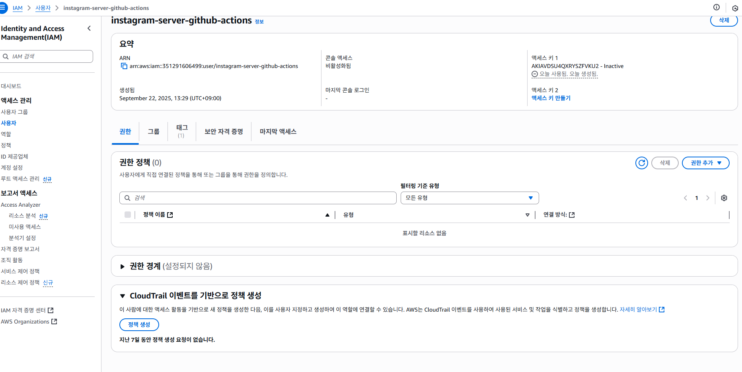The image size is (742, 372).
Task: Open 루트 액세스 관리 in the sidebar
Action: point(20,179)
